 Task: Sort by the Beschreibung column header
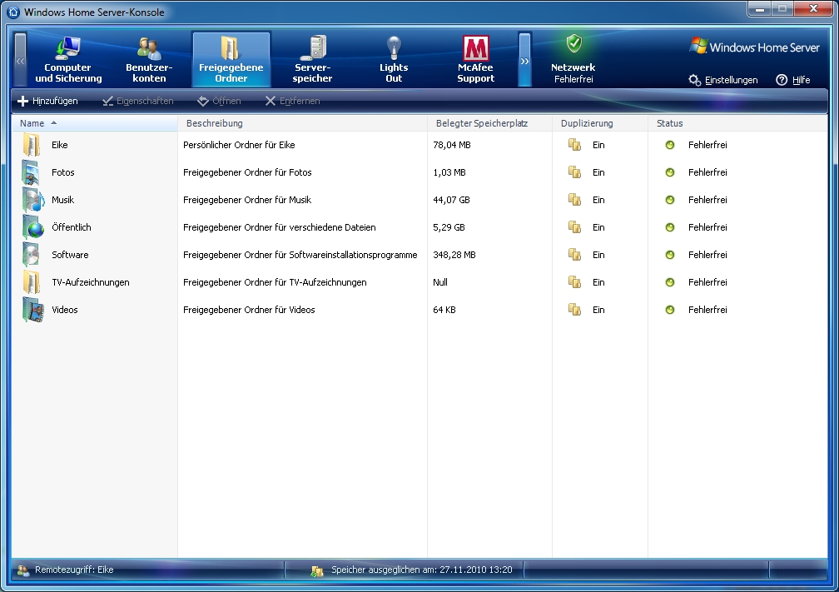302,123
